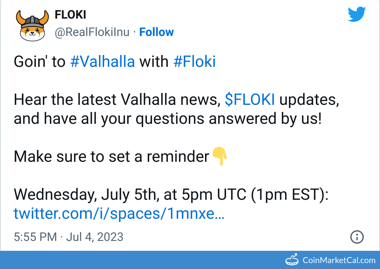The width and height of the screenshot is (380, 269).
Task: Follow the RealFlokiInu account
Action: pos(156,32)
